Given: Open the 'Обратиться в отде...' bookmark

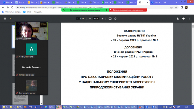Looking at the screenshot, I should [x=12, y=12].
